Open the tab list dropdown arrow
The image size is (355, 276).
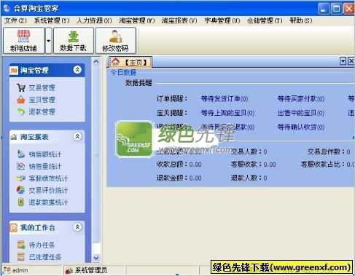click(x=343, y=61)
